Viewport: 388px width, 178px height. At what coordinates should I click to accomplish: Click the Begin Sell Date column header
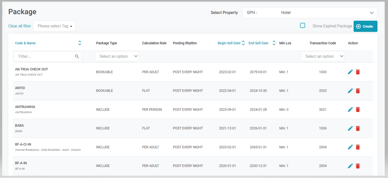(229, 43)
